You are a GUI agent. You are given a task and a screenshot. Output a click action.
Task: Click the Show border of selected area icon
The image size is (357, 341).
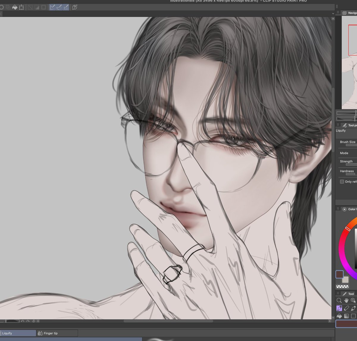tap(43, 7)
